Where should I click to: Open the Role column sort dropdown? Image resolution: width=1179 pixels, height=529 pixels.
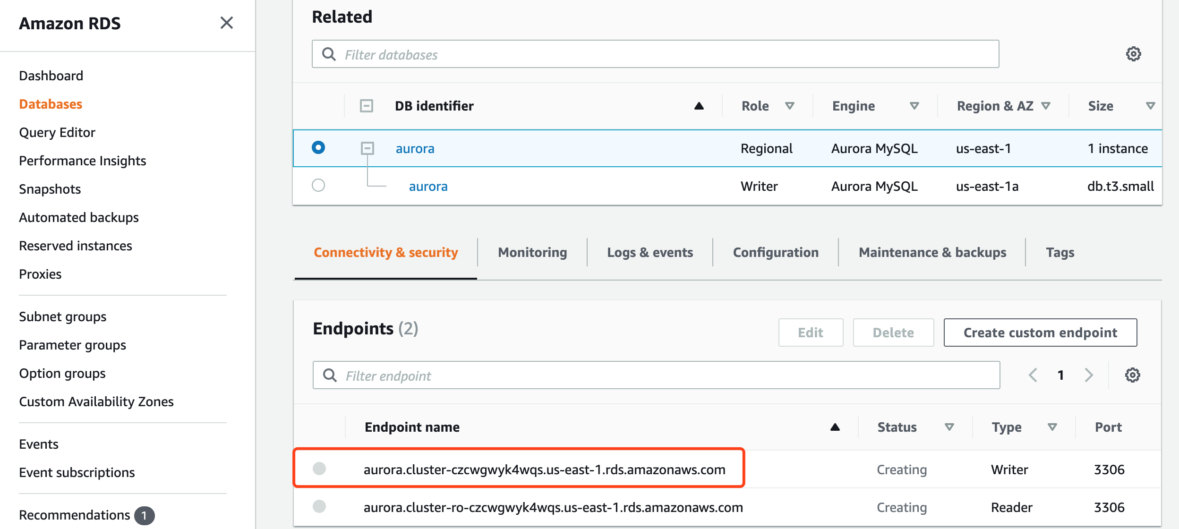pyautogui.click(x=789, y=106)
